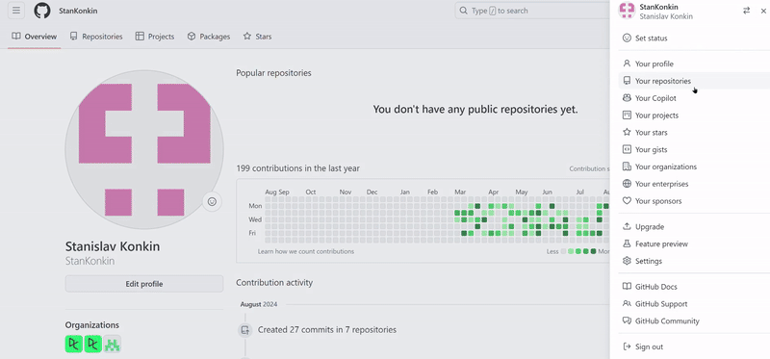Image resolution: width=770 pixels, height=359 pixels.
Task: Click the darkest green legend swatch
Action: click(593, 251)
